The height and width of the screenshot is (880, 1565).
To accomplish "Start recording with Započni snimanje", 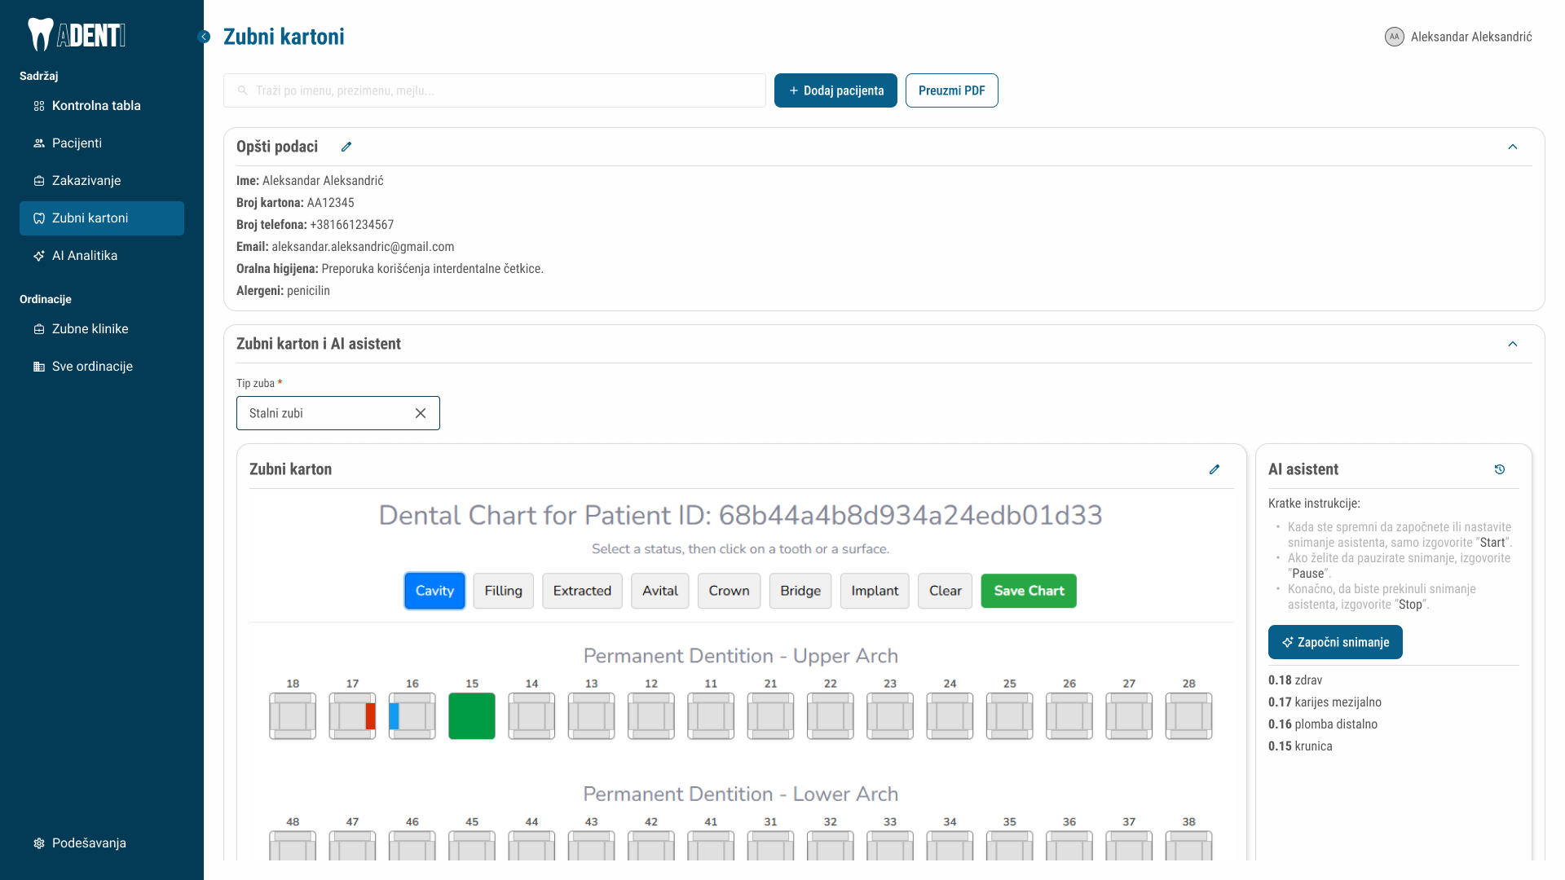I will [1335, 642].
